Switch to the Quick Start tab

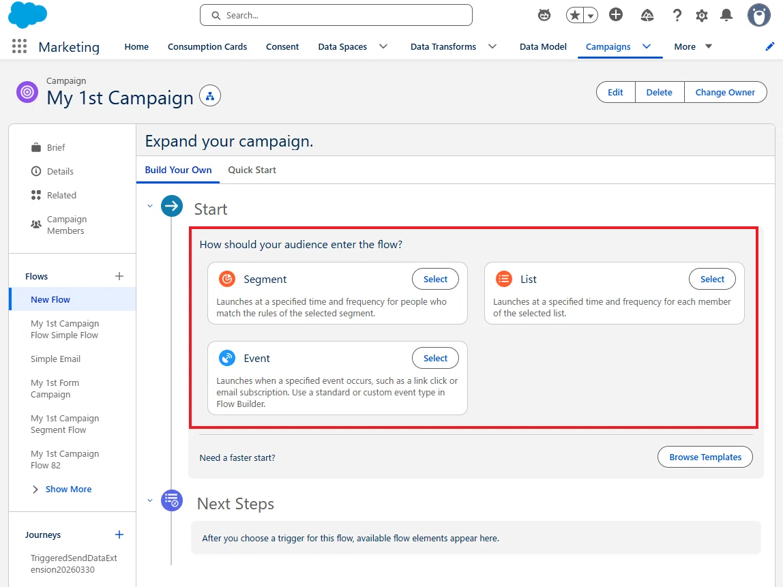click(x=252, y=170)
